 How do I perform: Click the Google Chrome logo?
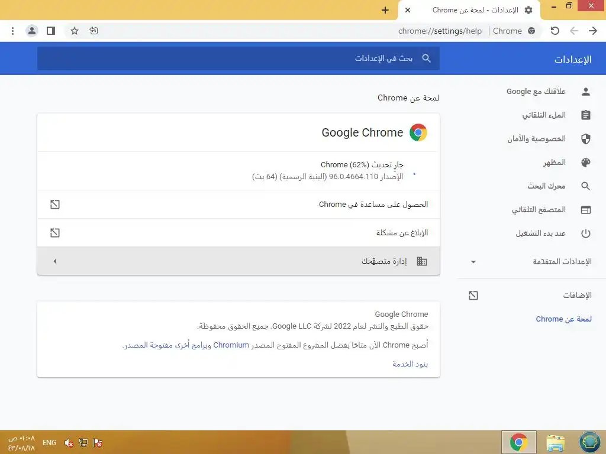[x=418, y=132]
